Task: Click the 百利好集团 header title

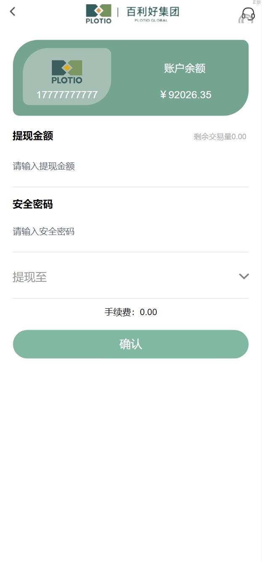Action: click(x=152, y=11)
